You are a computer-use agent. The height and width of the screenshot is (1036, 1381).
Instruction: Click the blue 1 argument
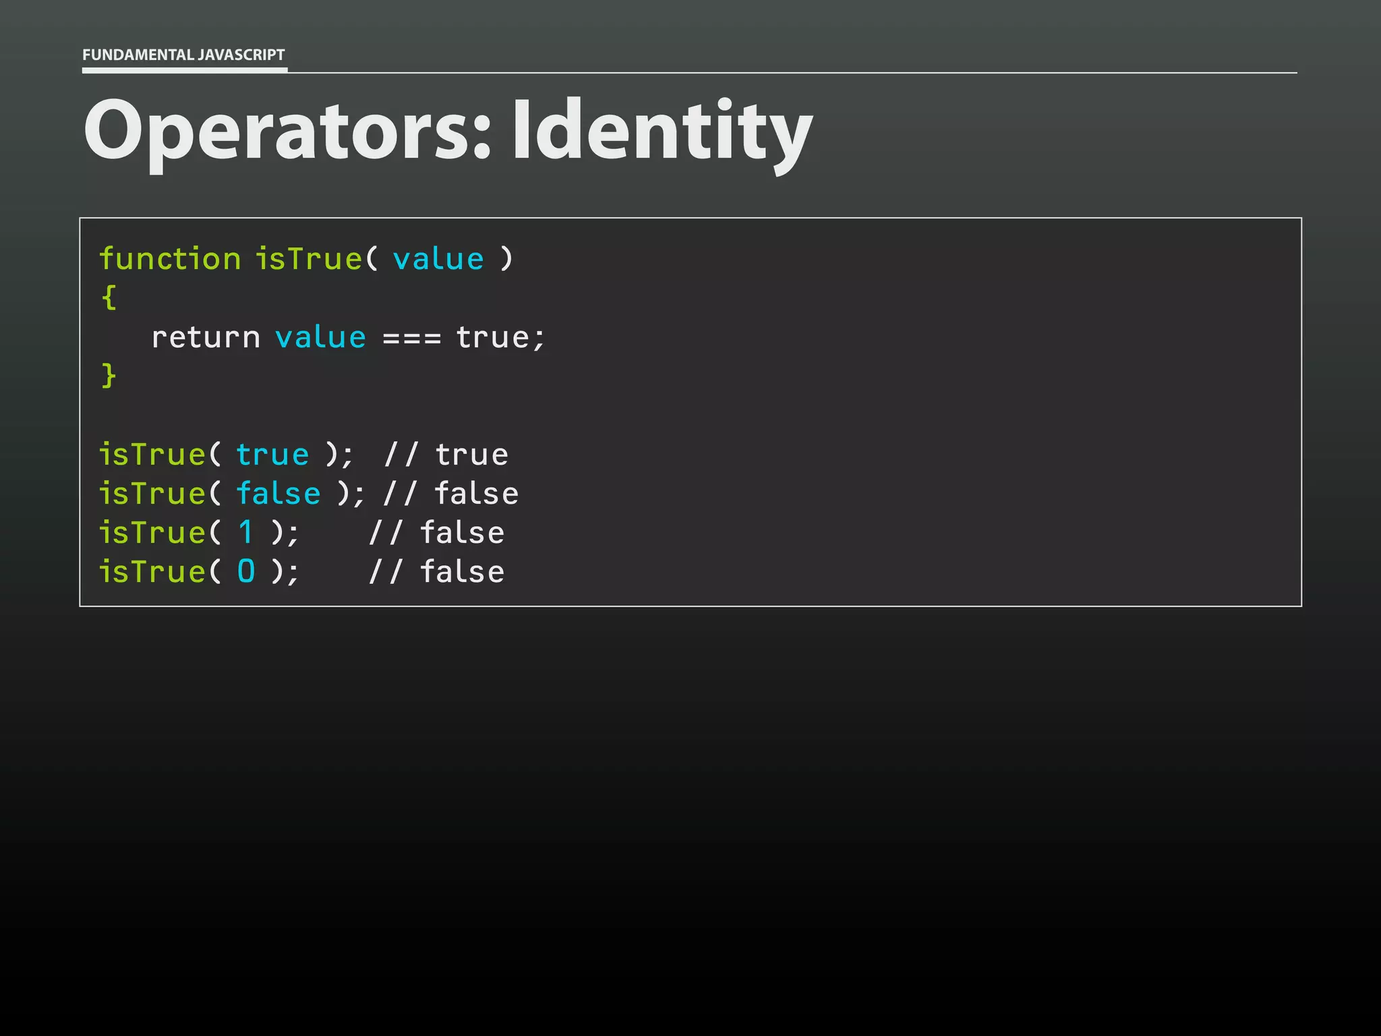click(246, 532)
